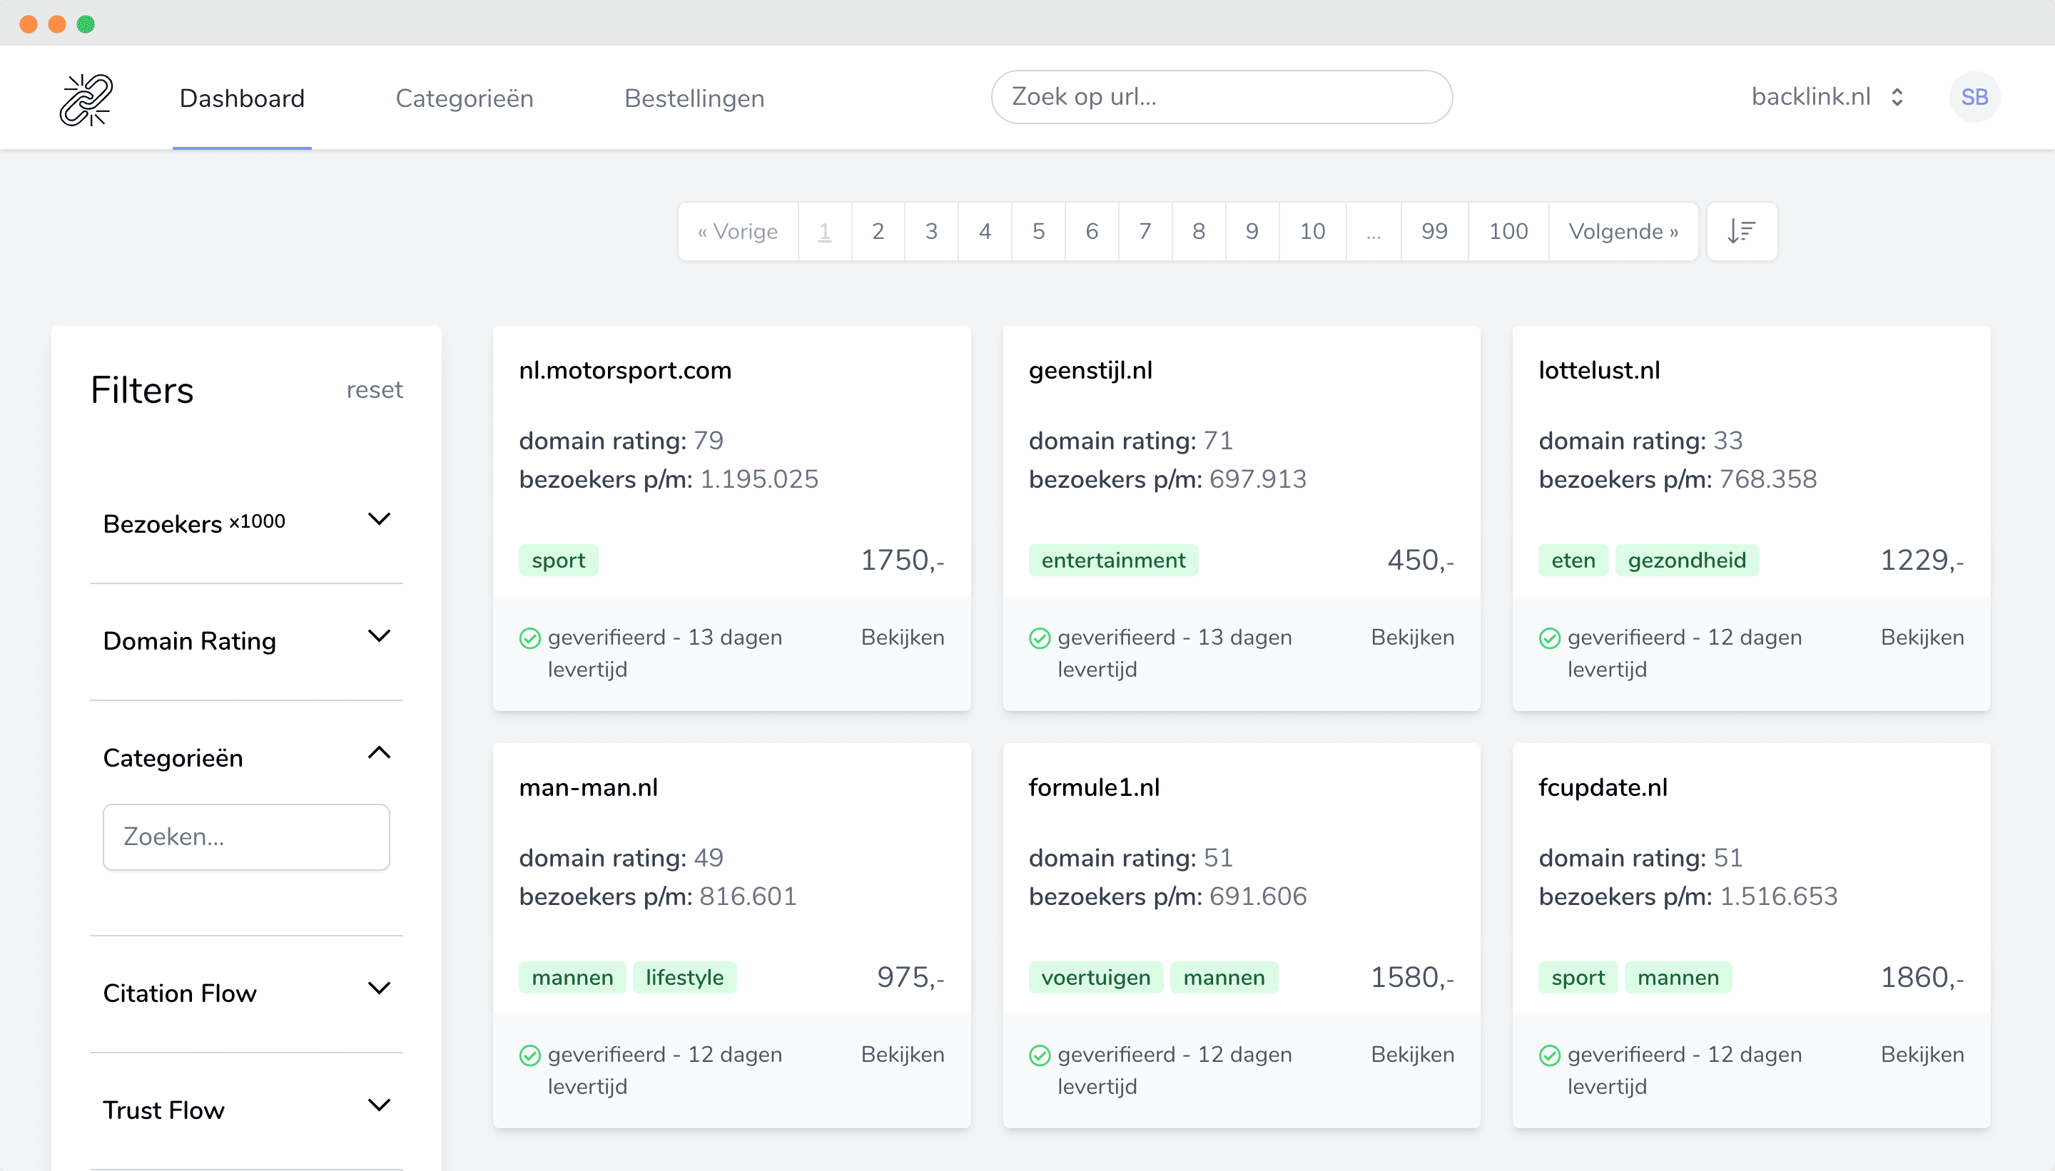This screenshot has height=1171, width=2055.
Task: Click verified icon on lottelust.nl card
Action: 1550,638
